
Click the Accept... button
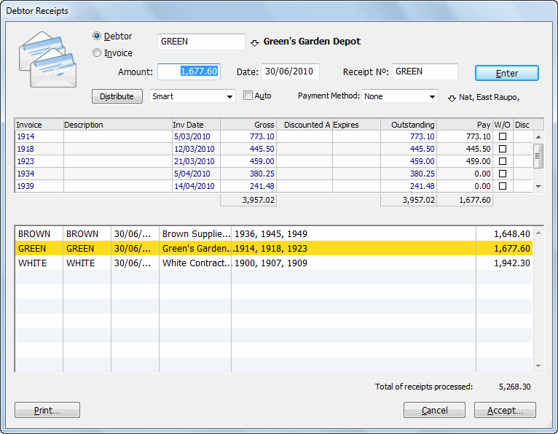[505, 410]
